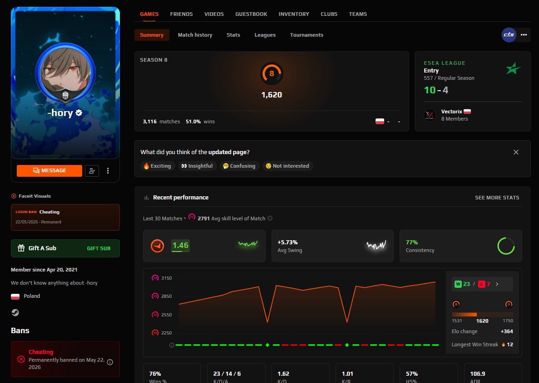539x383 pixels.
Task: Click the add friend icon button
Action: point(92,170)
